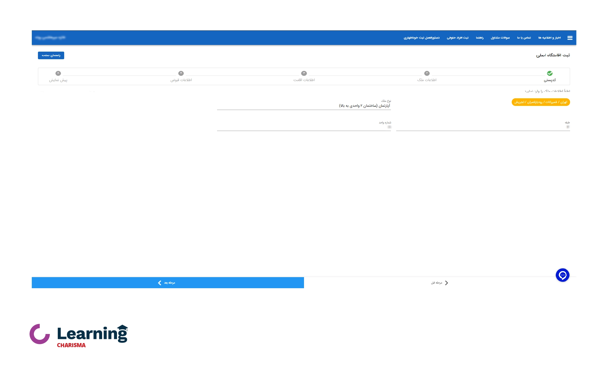Open the hamburger menu icon
The width and height of the screenshot is (608, 369).
(570, 38)
